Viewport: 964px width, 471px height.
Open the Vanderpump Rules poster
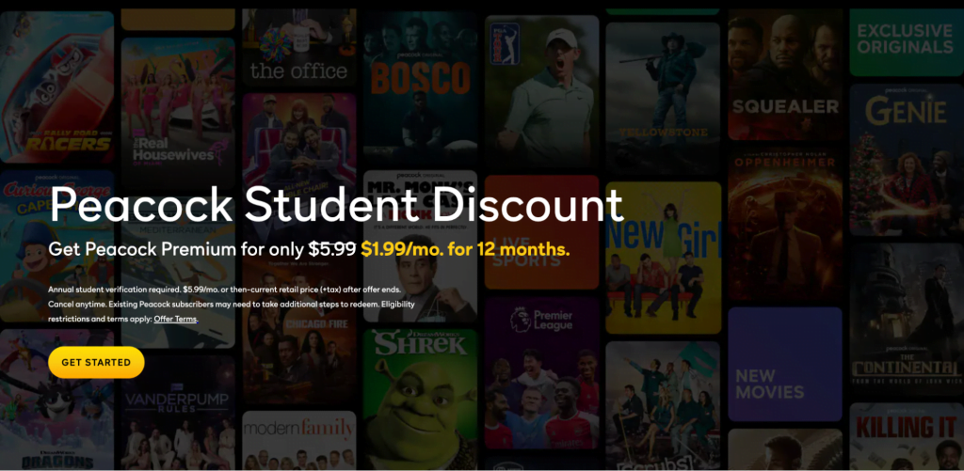178,413
